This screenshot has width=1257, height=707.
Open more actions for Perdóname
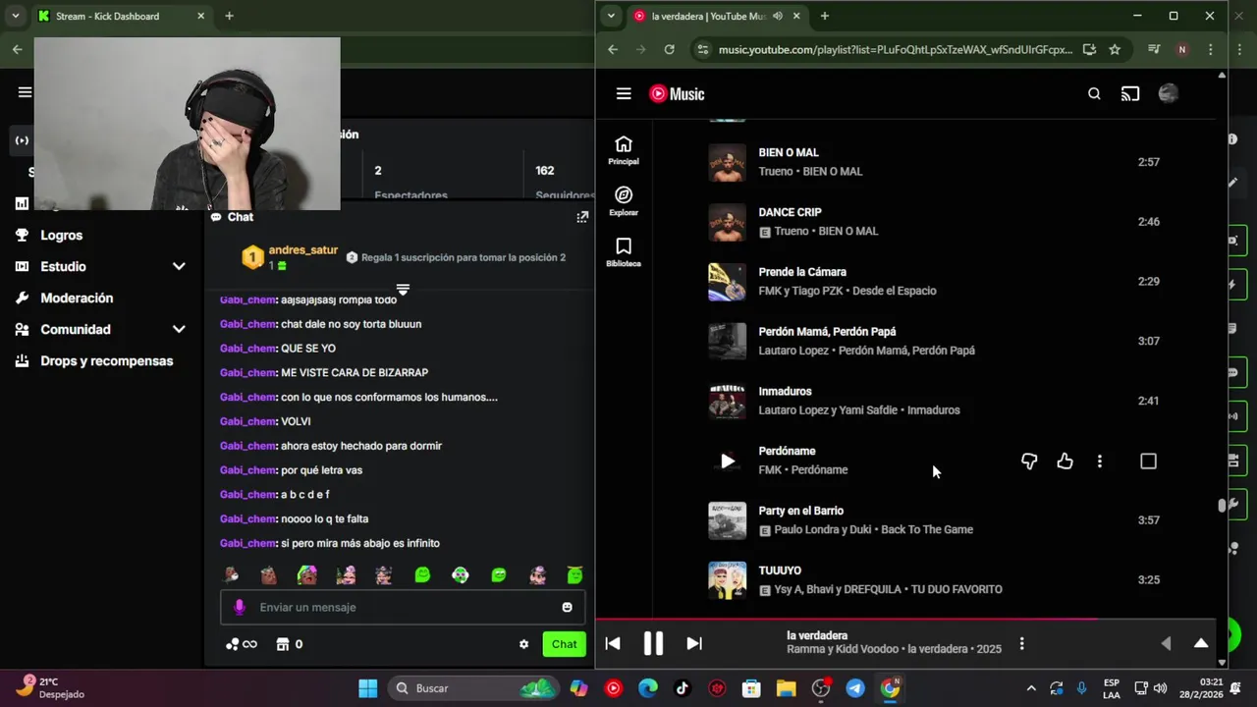pyautogui.click(x=1099, y=461)
